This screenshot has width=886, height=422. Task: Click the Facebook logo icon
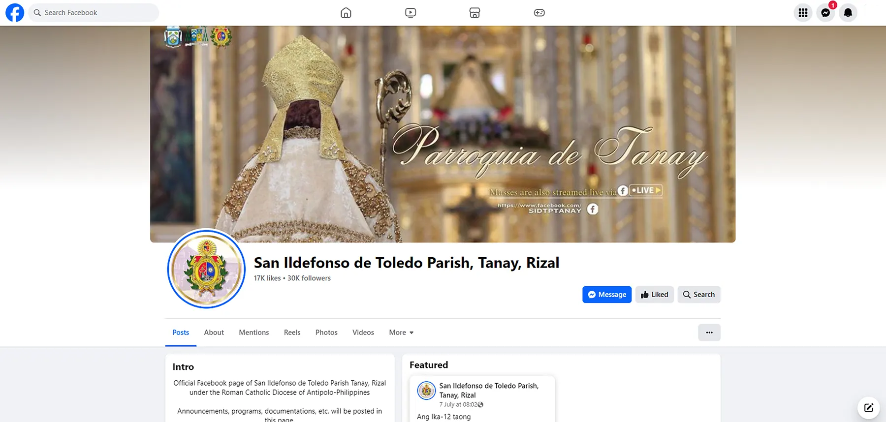(x=15, y=13)
